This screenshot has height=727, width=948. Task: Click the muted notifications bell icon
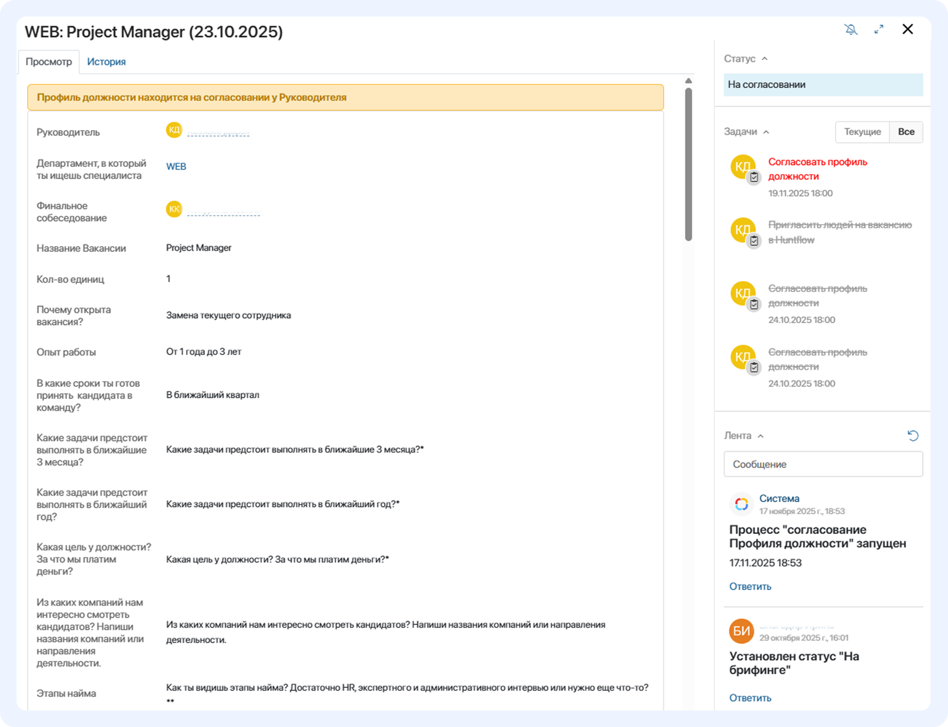[x=850, y=30]
